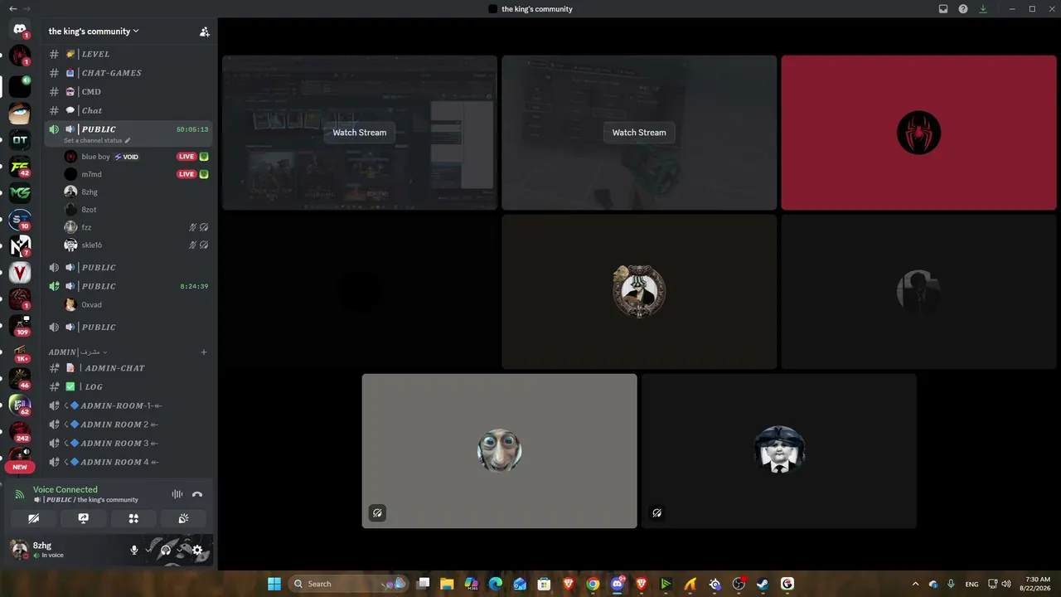Open microphone input options dropdown
Image resolution: width=1061 pixels, height=597 pixels.
click(149, 550)
